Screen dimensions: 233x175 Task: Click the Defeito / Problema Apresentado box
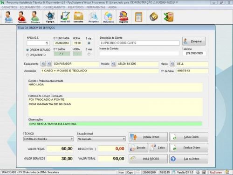click(116, 87)
